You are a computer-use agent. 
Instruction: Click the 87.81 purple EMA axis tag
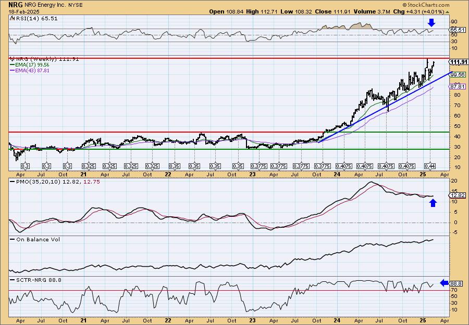coord(458,86)
